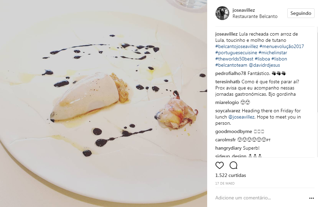Open commenter teresinhatb profile

point(228,82)
